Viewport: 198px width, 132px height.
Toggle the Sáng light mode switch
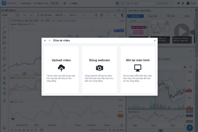pos(73,3)
